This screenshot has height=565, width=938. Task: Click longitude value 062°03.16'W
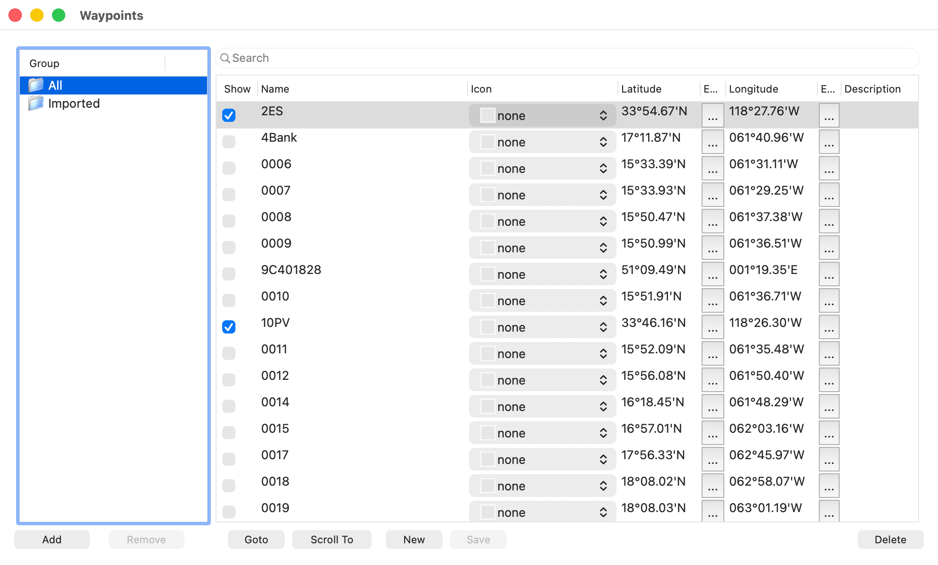click(766, 428)
